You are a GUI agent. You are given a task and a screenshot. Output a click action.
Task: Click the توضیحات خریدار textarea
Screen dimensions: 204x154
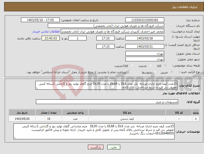[94, 131]
